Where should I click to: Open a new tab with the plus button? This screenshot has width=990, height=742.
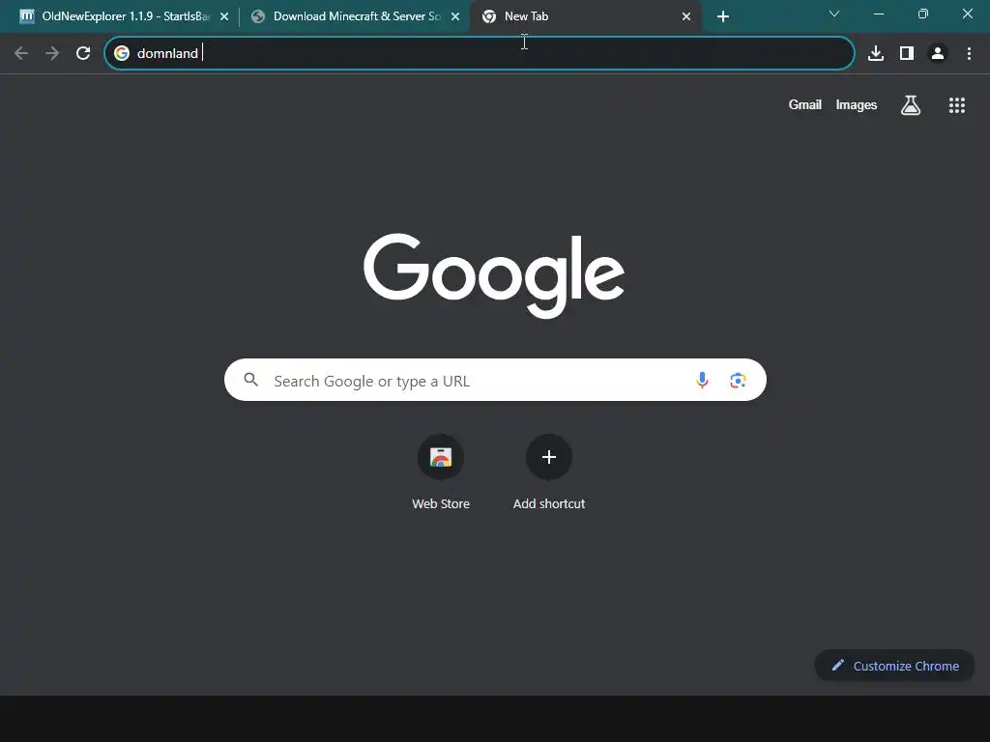point(723,16)
